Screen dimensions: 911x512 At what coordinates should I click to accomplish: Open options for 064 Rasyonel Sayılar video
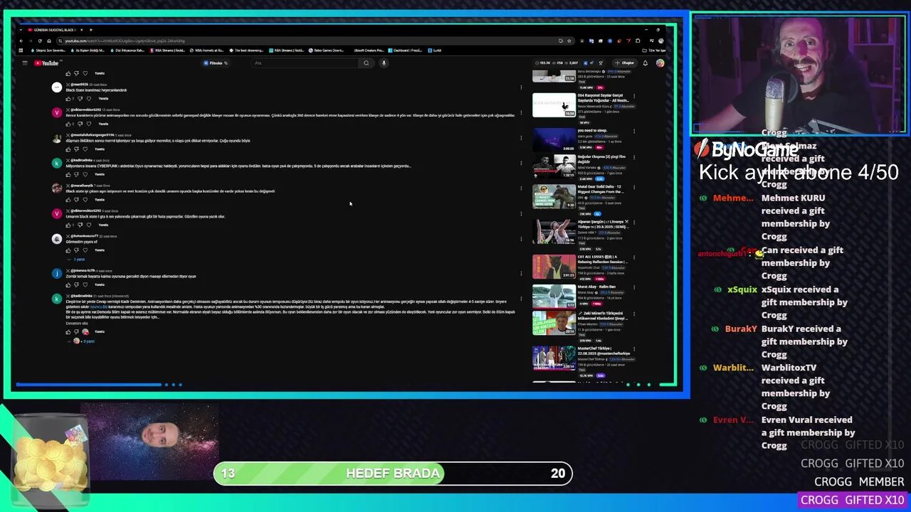(633, 95)
